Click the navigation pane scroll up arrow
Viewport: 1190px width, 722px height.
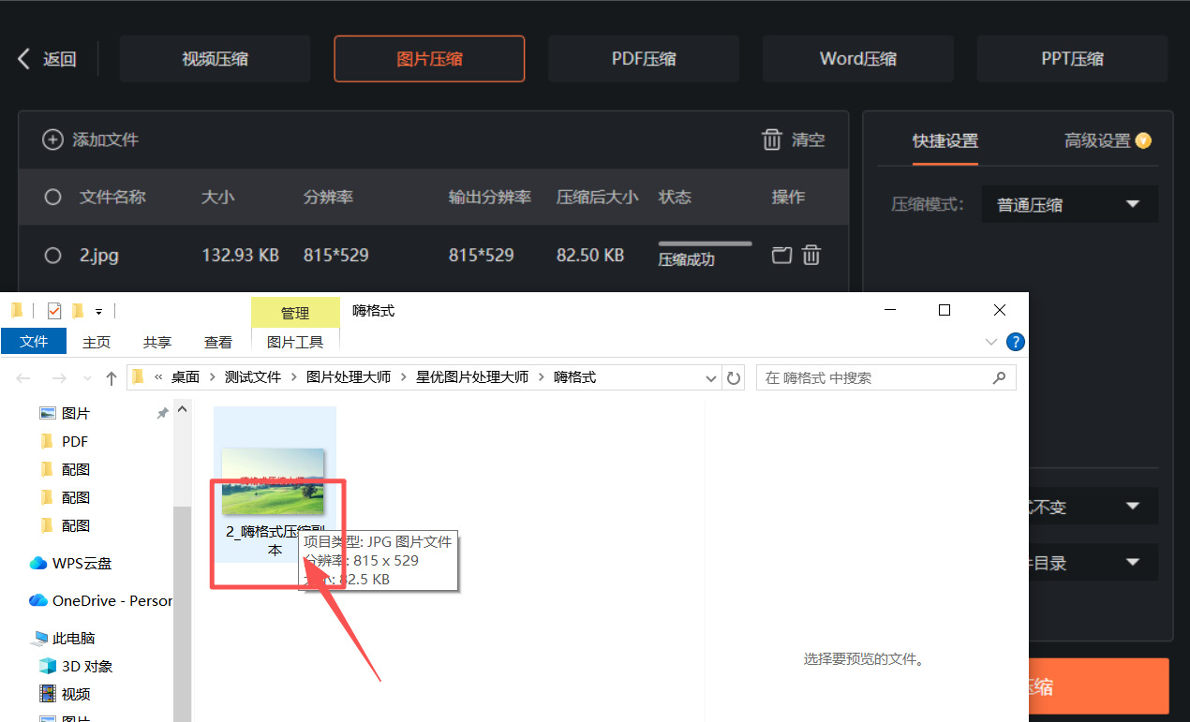coord(183,408)
